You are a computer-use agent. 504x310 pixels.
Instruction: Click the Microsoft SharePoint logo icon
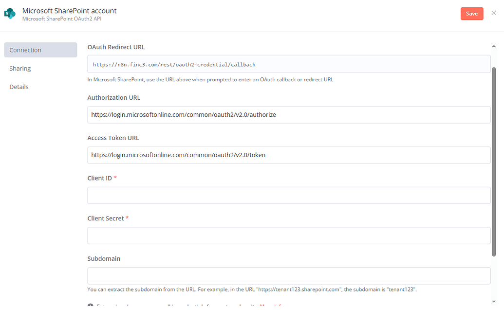pyautogui.click(x=10, y=13)
